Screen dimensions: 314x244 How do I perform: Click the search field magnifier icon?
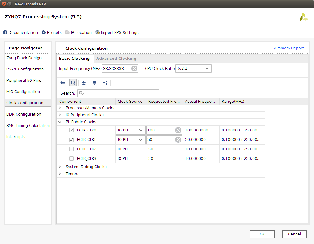pos(82,93)
